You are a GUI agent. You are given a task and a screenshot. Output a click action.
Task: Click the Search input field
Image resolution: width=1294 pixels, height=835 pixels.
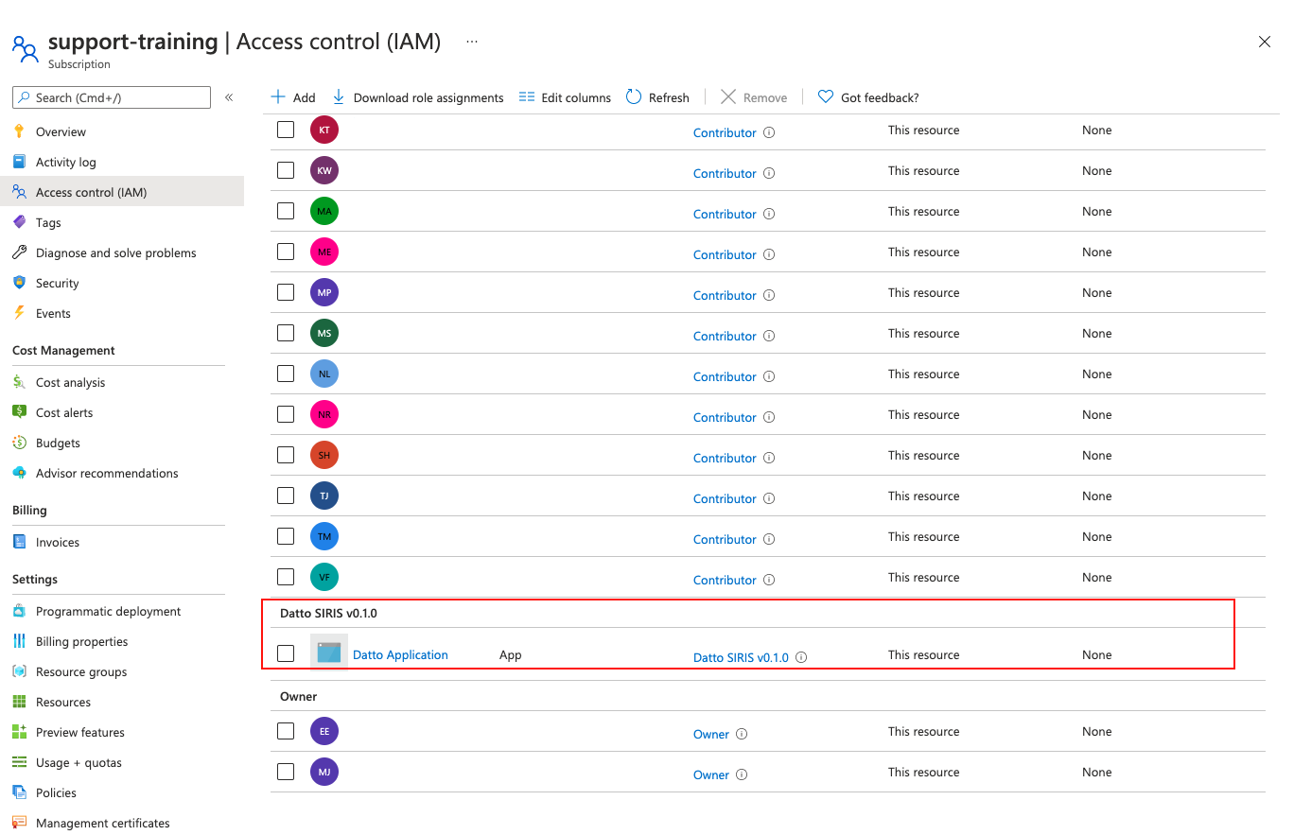[x=118, y=97]
